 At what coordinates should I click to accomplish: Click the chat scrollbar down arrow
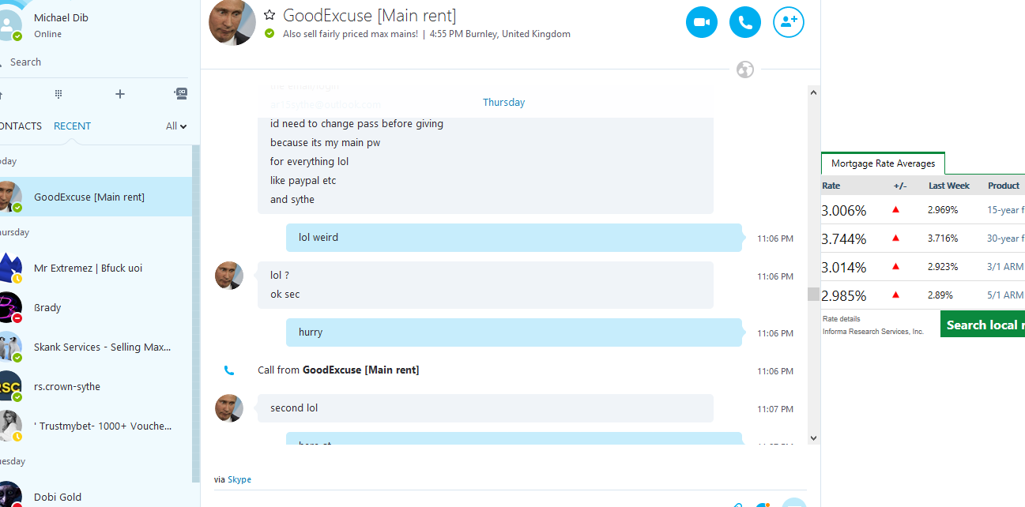pyautogui.click(x=813, y=438)
